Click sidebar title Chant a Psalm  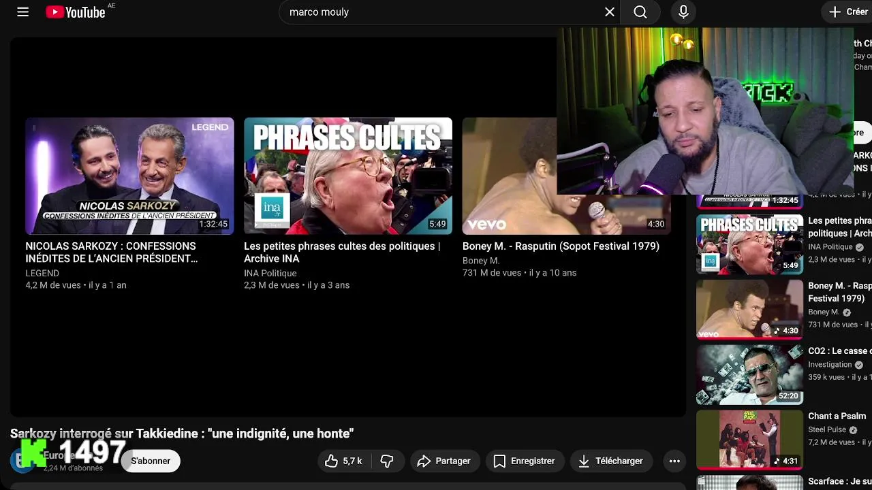click(837, 416)
